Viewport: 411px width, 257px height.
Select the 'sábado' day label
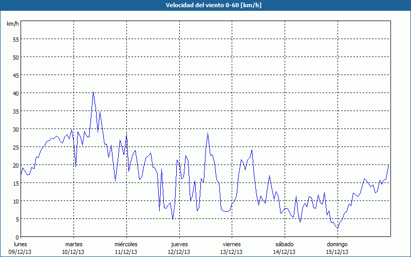(284, 244)
